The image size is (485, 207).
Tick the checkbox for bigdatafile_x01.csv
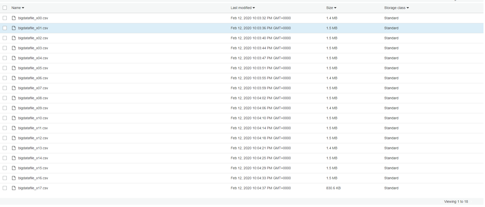click(5, 28)
